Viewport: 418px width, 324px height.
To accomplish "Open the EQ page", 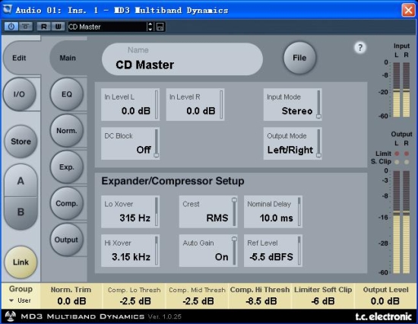I will (x=67, y=94).
